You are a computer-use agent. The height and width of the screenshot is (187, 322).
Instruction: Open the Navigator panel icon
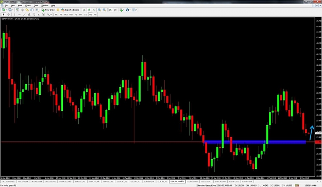click(x=27, y=10)
